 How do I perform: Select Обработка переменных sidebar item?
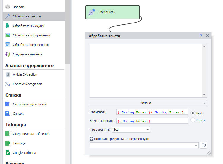pyautogui.click(x=34, y=45)
